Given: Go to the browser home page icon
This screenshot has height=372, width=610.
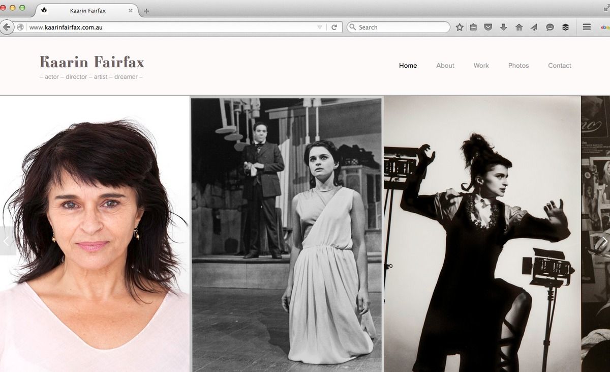Looking at the screenshot, I should 519,27.
